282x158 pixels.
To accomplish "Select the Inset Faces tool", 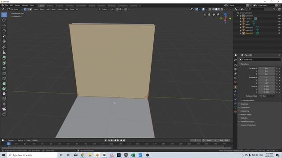I will [x=4, y=63].
